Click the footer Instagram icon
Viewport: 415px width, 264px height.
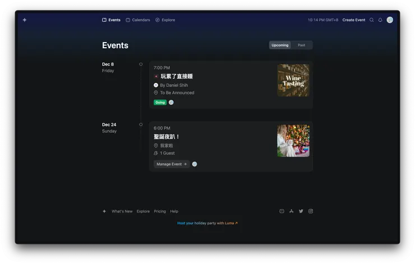311,211
